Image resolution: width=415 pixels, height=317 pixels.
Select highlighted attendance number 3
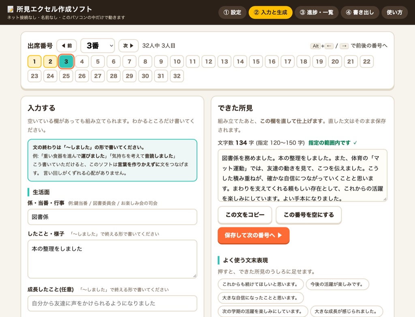pos(66,61)
